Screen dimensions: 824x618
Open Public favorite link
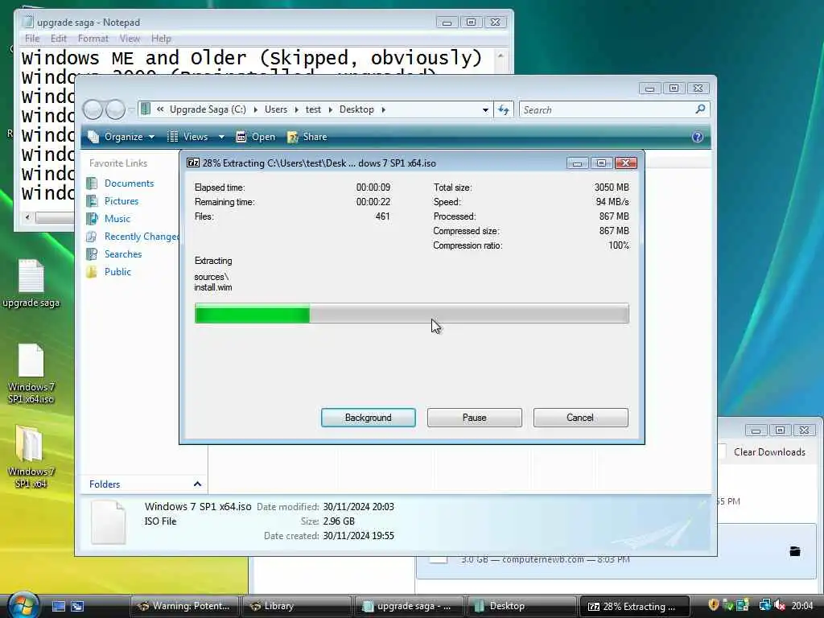point(117,272)
